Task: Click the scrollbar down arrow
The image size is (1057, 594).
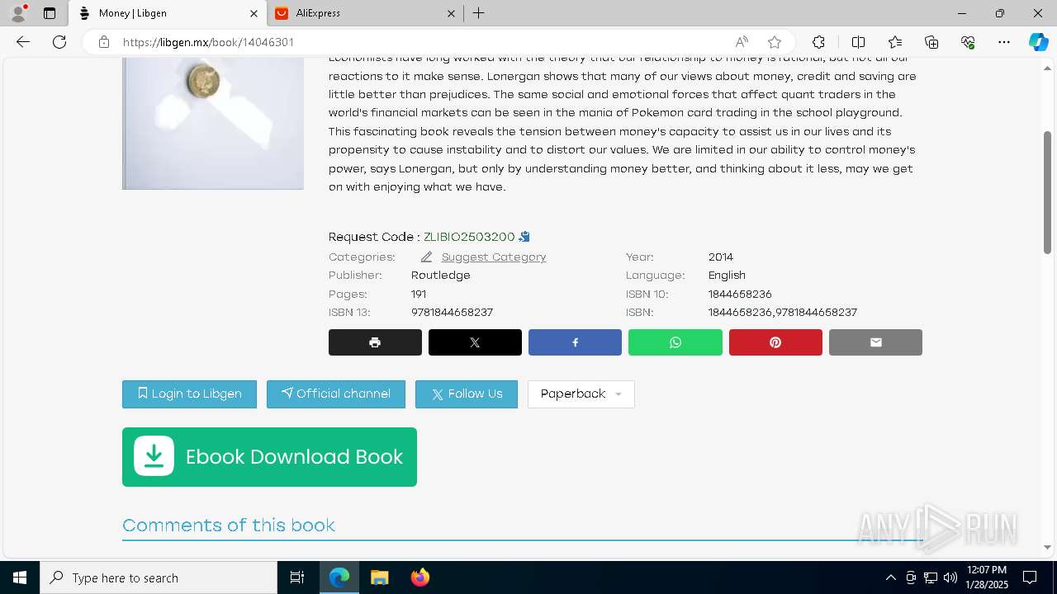Action: (x=1047, y=547)
